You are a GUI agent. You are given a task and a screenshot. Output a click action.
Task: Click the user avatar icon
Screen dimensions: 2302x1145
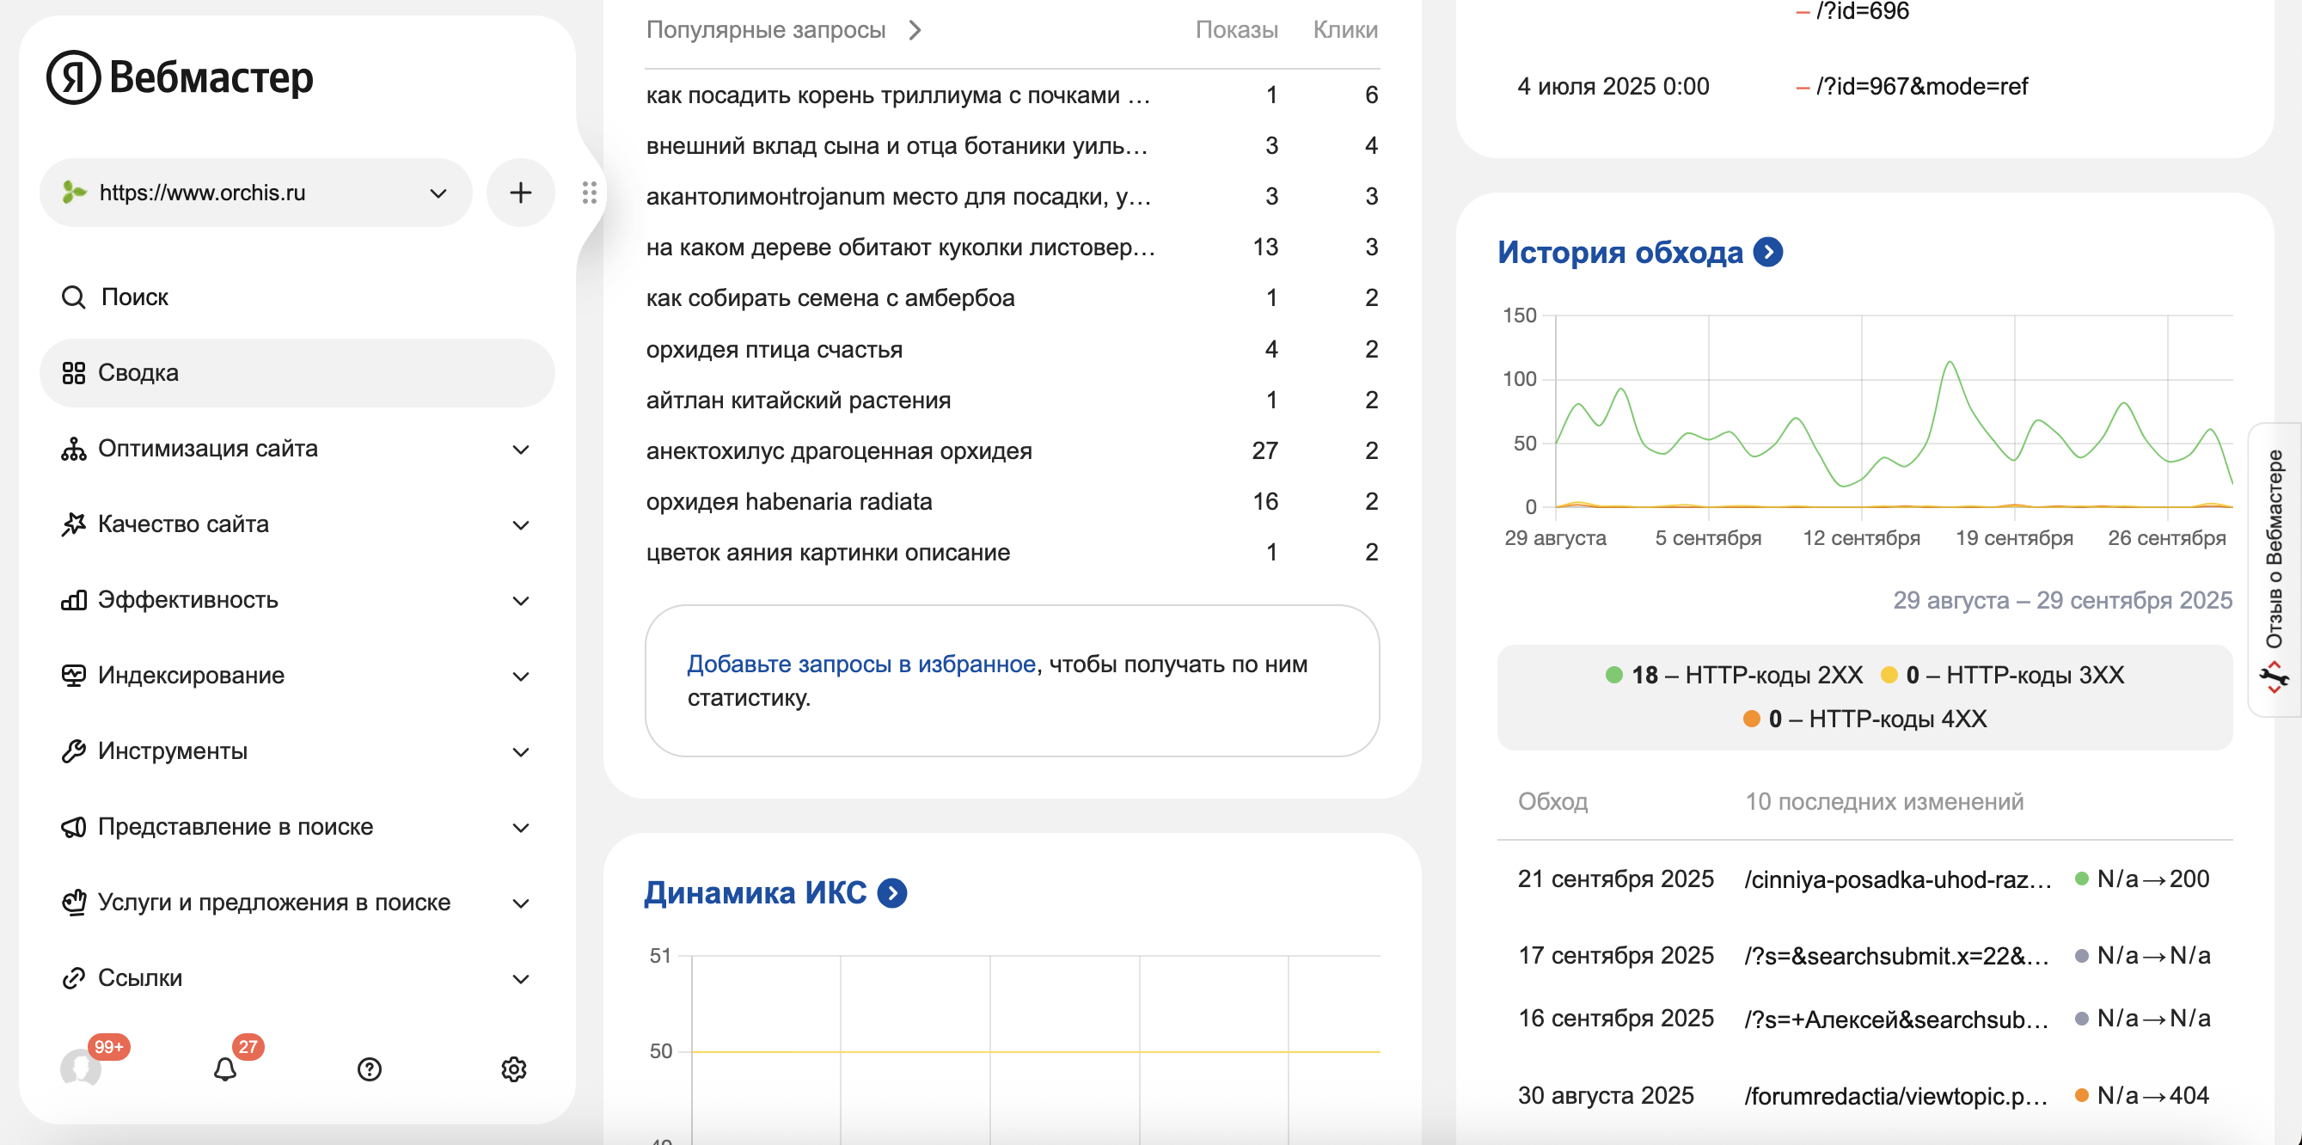click(81, 1069)
